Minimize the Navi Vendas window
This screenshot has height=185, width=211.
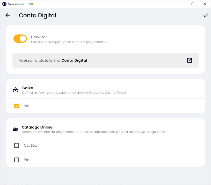[181, 4]
